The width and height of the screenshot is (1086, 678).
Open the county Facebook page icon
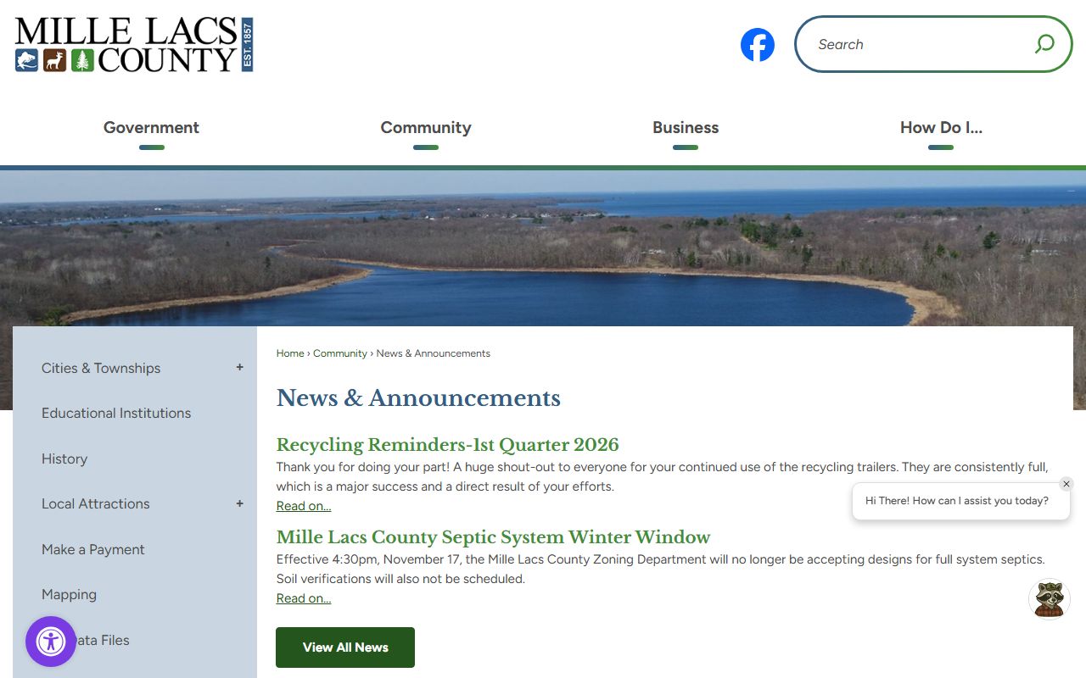point(758,44)
